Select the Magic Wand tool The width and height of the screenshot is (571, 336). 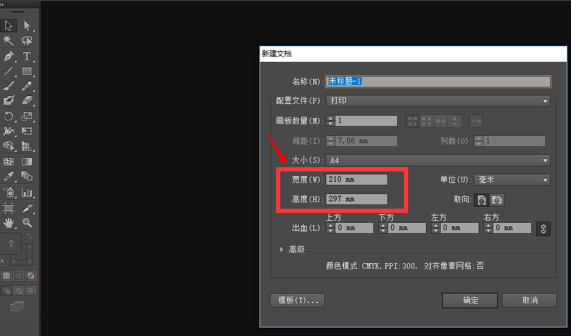[9, 40]
